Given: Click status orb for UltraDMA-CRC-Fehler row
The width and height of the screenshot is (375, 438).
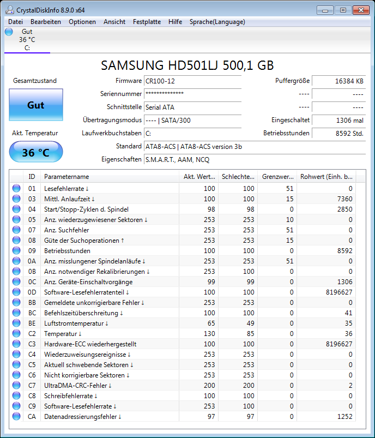Looking at the screenshot, I should pyautogui.click(x=16, y=385).
